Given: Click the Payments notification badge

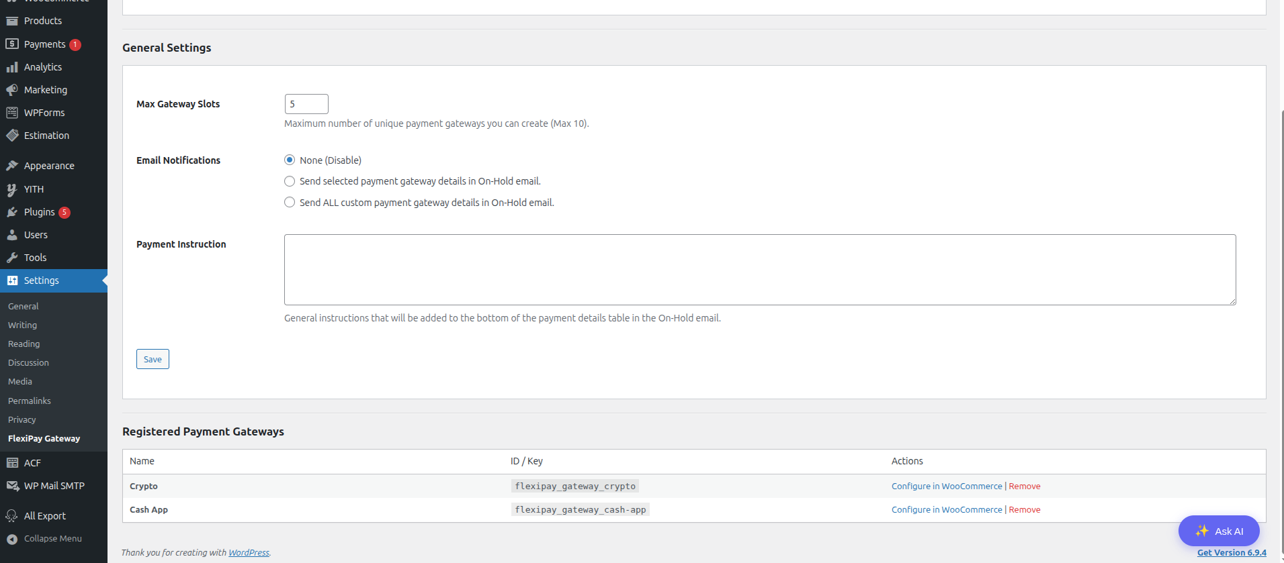Looking at the screenshot, I should pyautogui.click(x=75, y=45).
